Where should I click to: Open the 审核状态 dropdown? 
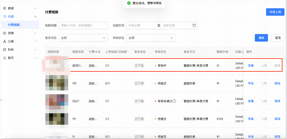coord(151,38)
